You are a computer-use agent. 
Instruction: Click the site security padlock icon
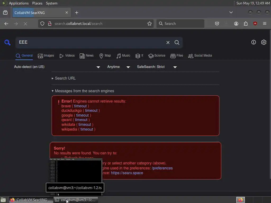point(49,24)
